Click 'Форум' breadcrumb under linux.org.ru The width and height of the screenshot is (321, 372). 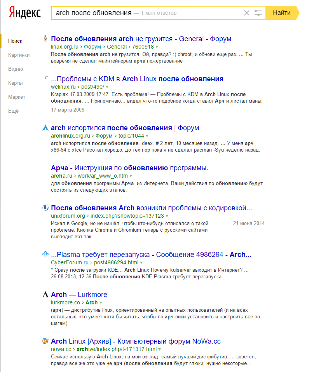coord(92,47)
